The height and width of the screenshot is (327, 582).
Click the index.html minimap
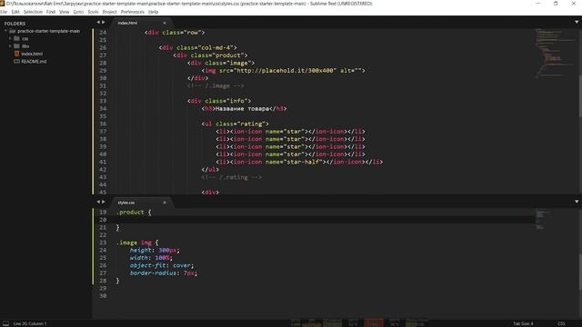(556, 54)
